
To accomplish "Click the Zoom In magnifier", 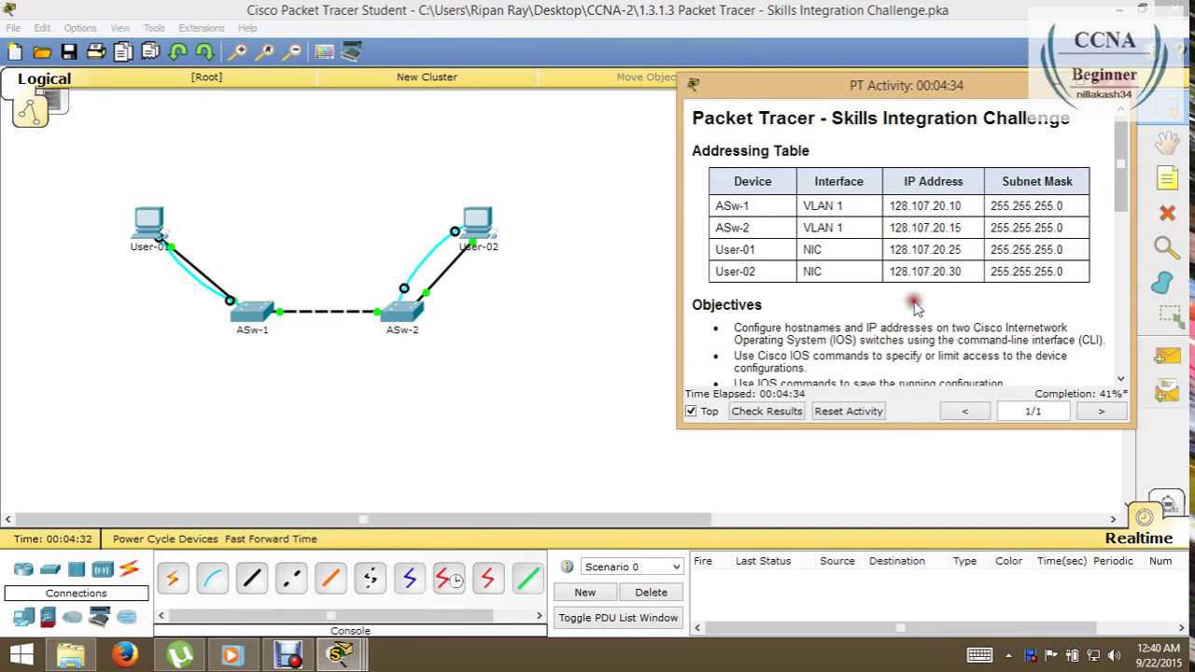I will click(x=238, y=52).
